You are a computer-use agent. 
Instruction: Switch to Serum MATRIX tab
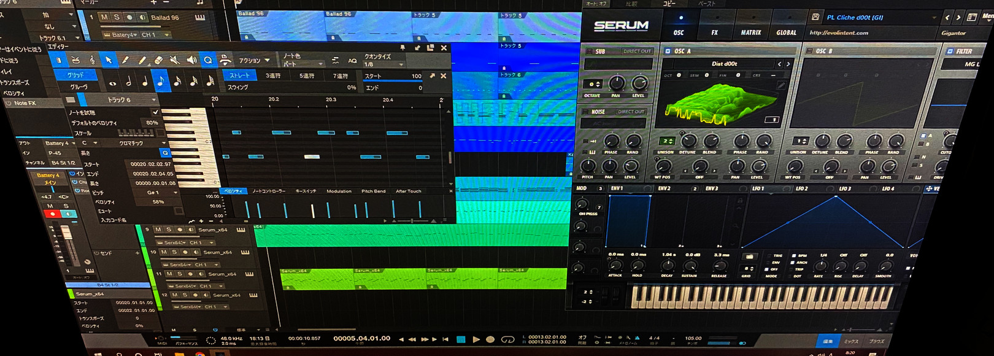(750, 33)
